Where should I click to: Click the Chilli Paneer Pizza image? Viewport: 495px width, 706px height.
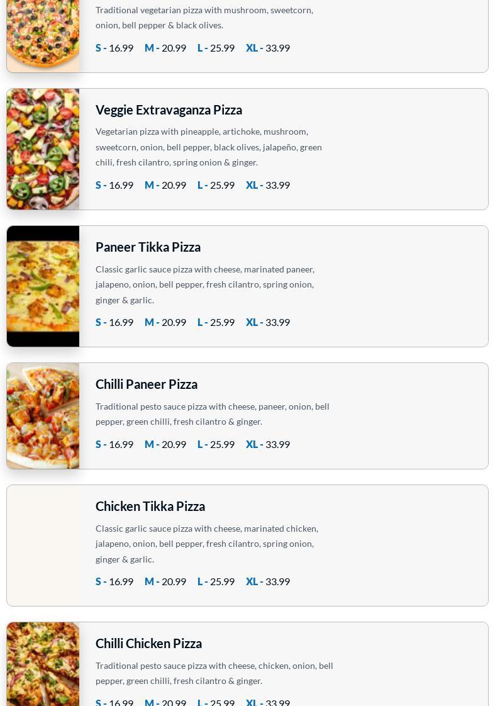[x=43, y=416]
